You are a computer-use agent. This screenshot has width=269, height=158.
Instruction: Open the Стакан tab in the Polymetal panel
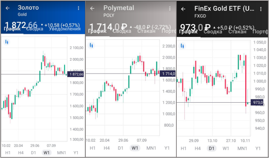point(146,31)
